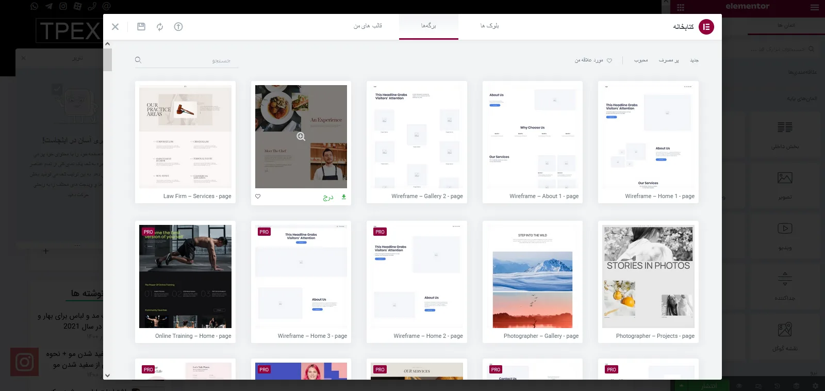This screenshot has height=391, width=825.
Task: Click the 'Photographer – Gallery - page' title
Action: [541, 336]
